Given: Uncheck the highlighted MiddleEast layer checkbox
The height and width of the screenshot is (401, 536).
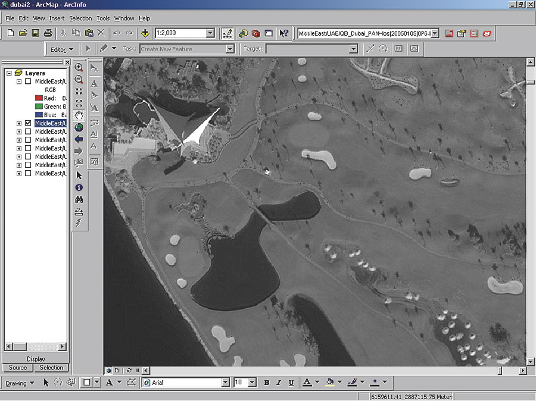Looking at the screenshot, I should pyautogui.click(x=28, y=123).
